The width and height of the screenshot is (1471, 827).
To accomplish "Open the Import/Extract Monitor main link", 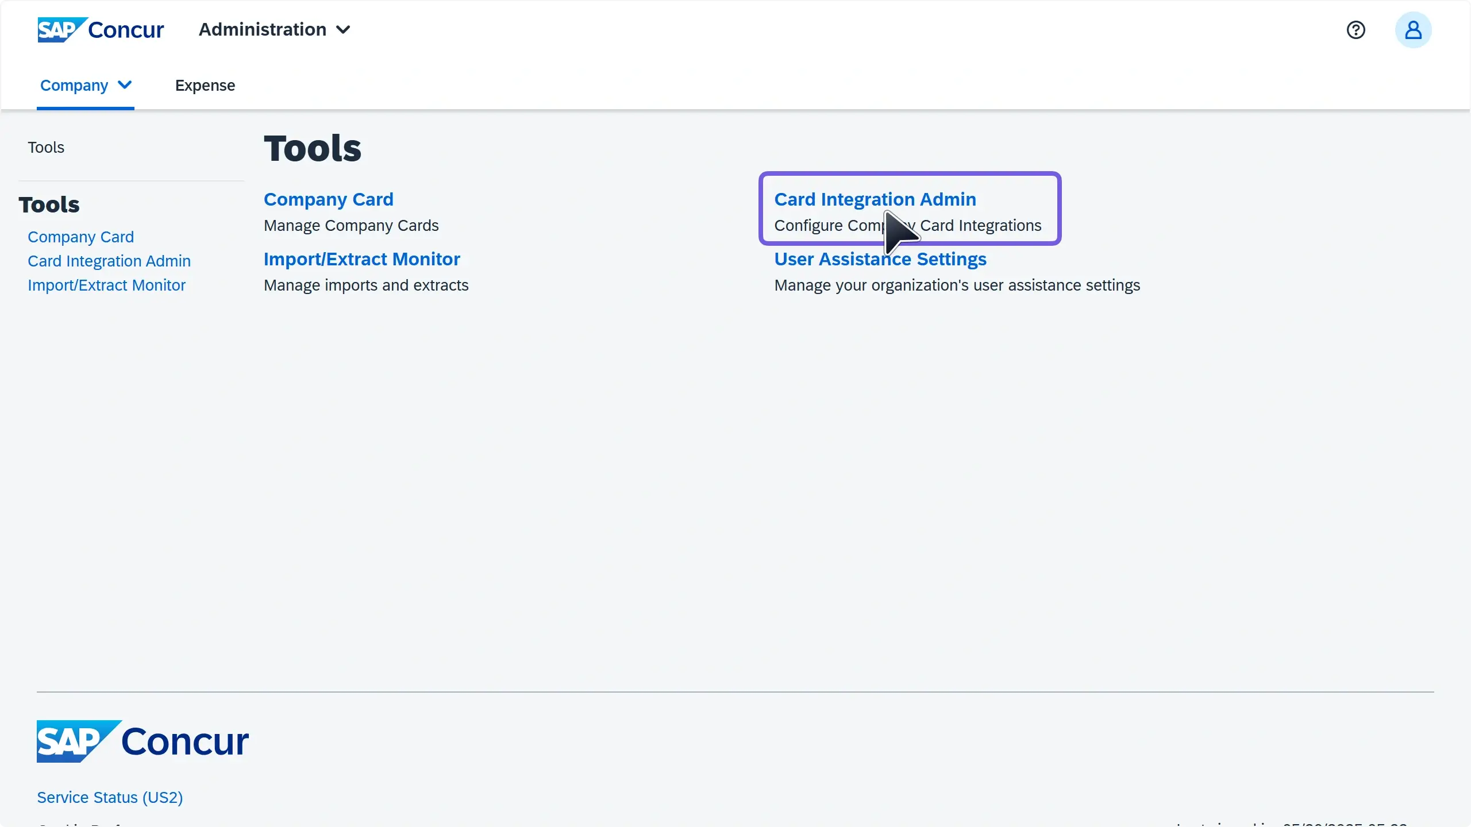I will click(362, 259).
